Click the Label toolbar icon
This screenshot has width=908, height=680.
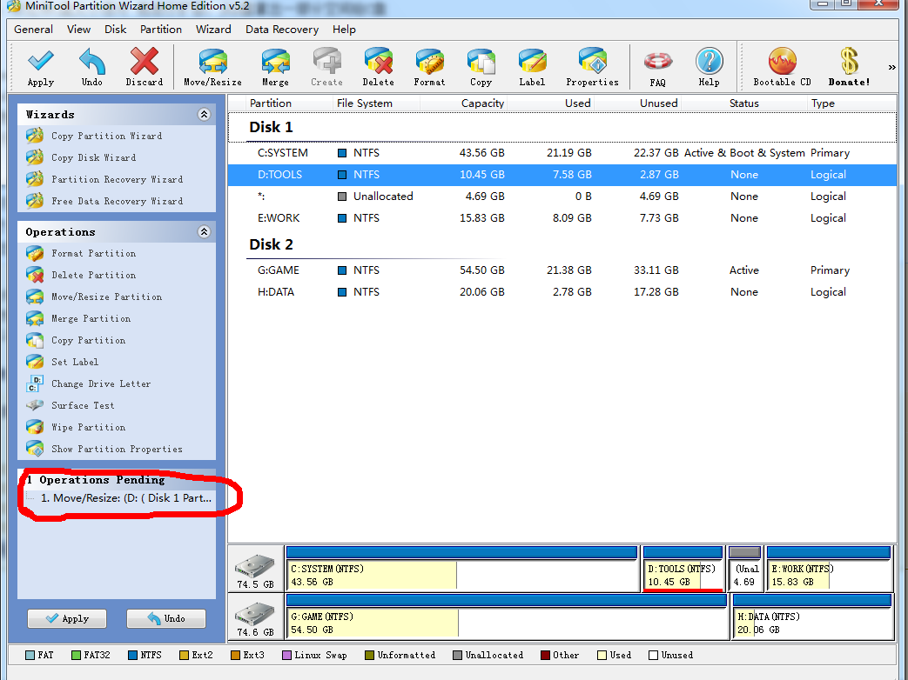(532, 66)
